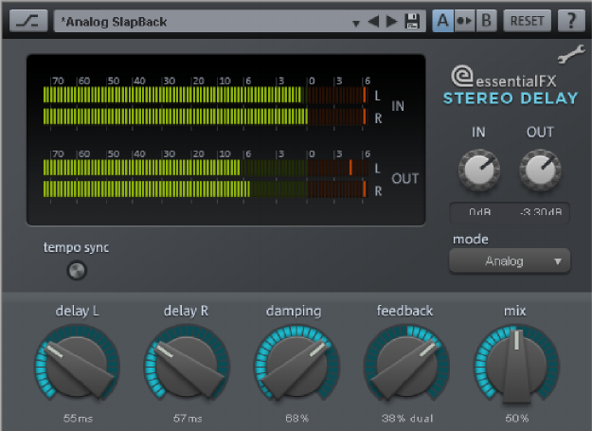Go to the previous preset
Viewport: 592px width, 431px height.
(x=373, y=21)
